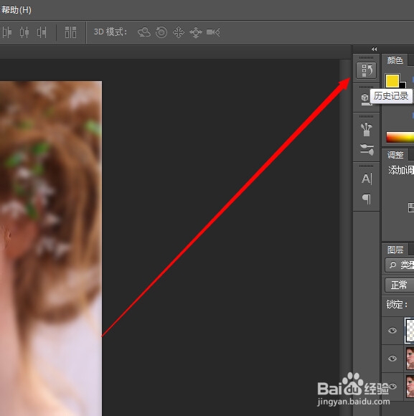Collapse panels with the double-arrow button
Screen dimensions: 414x416
click(x=375, y=49)
